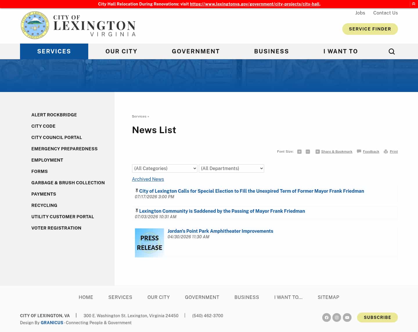Open the site search magnifier icon
Screen dimensions: 418x332
coord(392,51)
